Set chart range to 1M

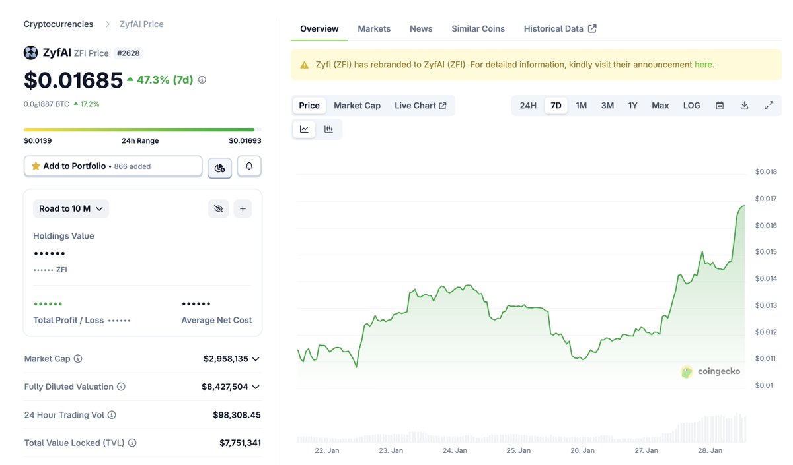click(x=581, y=106)
